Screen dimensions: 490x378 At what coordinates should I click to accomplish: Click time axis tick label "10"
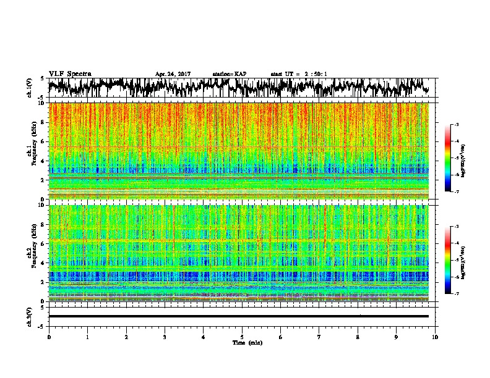(x=435, y=337)
